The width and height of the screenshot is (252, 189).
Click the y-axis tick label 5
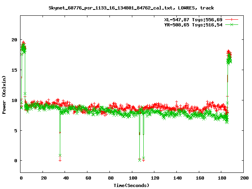16,131
